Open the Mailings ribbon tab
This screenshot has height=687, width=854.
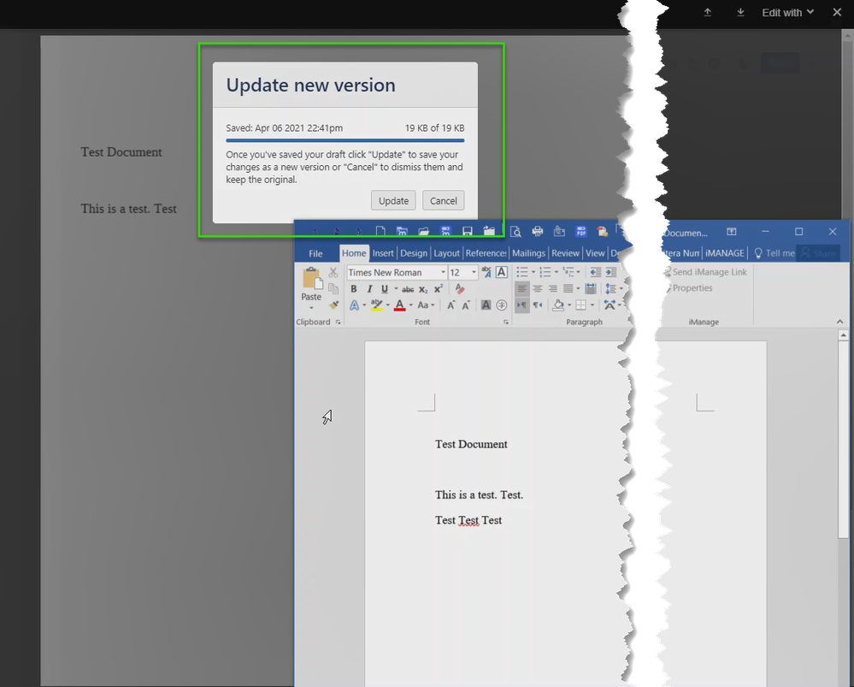[528, 252]
